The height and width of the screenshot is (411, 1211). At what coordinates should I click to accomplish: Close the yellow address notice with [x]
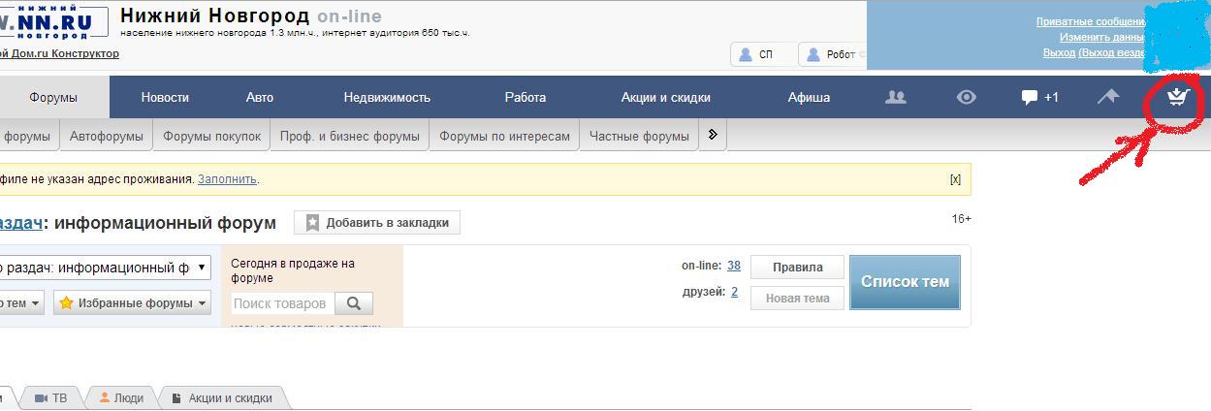pyautogui.click(x=955, y=179)
